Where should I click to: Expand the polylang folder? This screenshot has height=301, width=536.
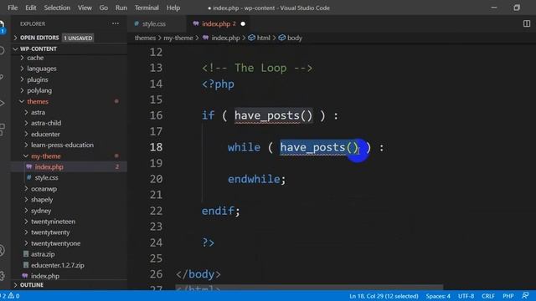39,90
